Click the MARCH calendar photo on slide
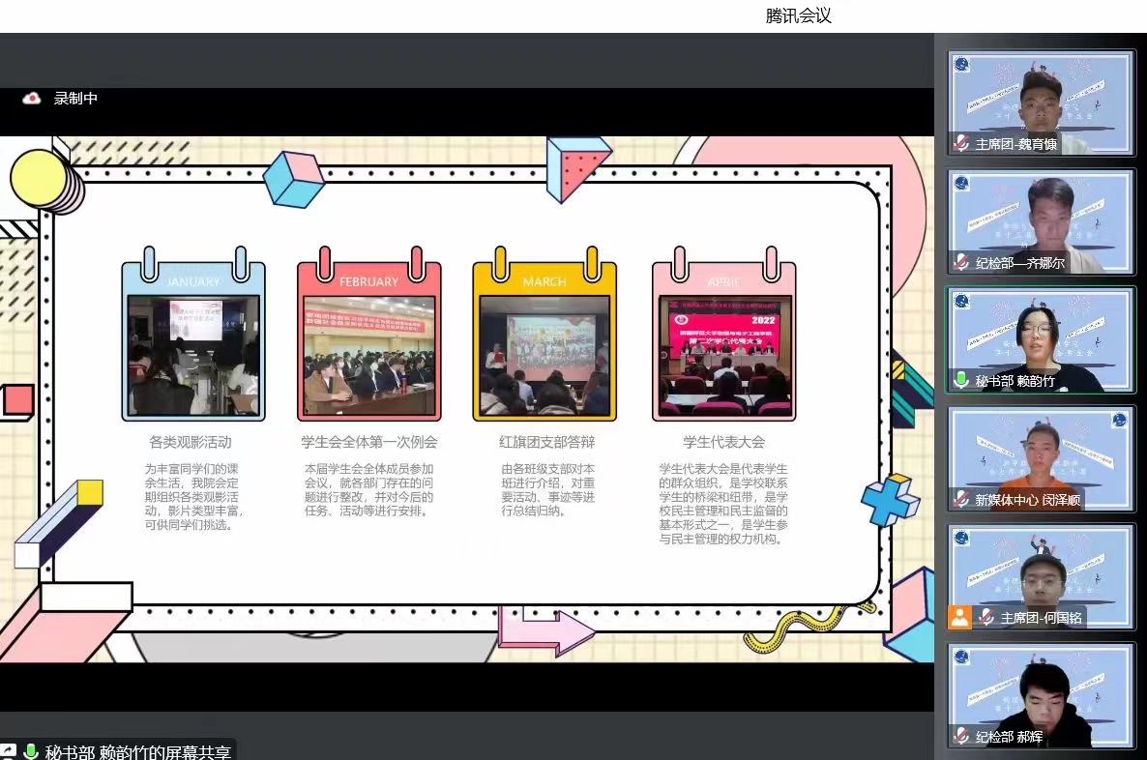The height and width of the screenshot is (760, 1147). [544, 355]
